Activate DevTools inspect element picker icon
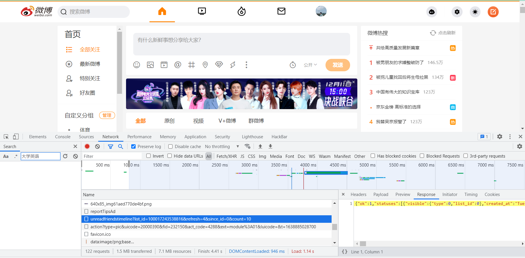Viewport: 525px width, 258px height. 6,137
